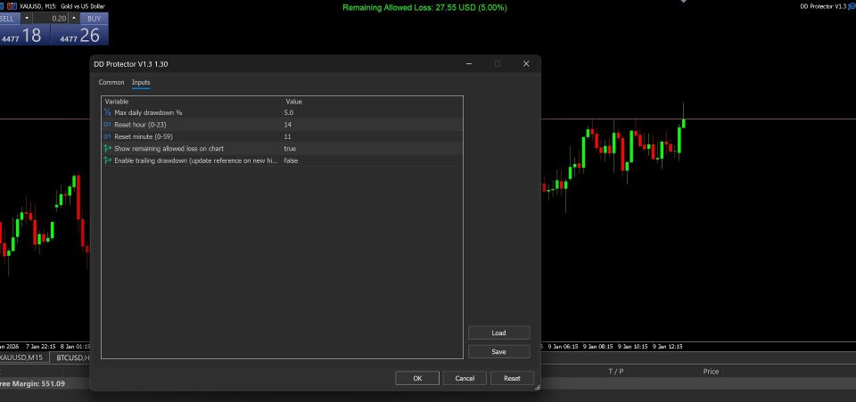Click the Max daily drawdown type icon
The width and height of the screenshot is (856, 402).
(107, 112)
